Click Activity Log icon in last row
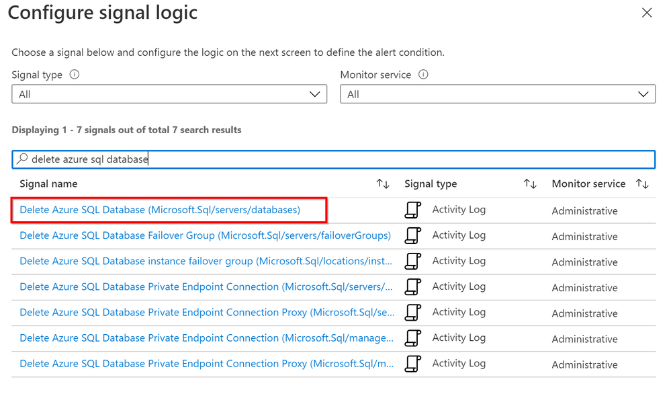The width and height of the screenshot is (671, 394). pos(412,364)
